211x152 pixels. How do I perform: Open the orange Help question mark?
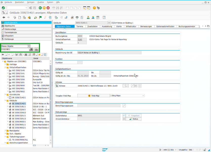coord(94,8)
